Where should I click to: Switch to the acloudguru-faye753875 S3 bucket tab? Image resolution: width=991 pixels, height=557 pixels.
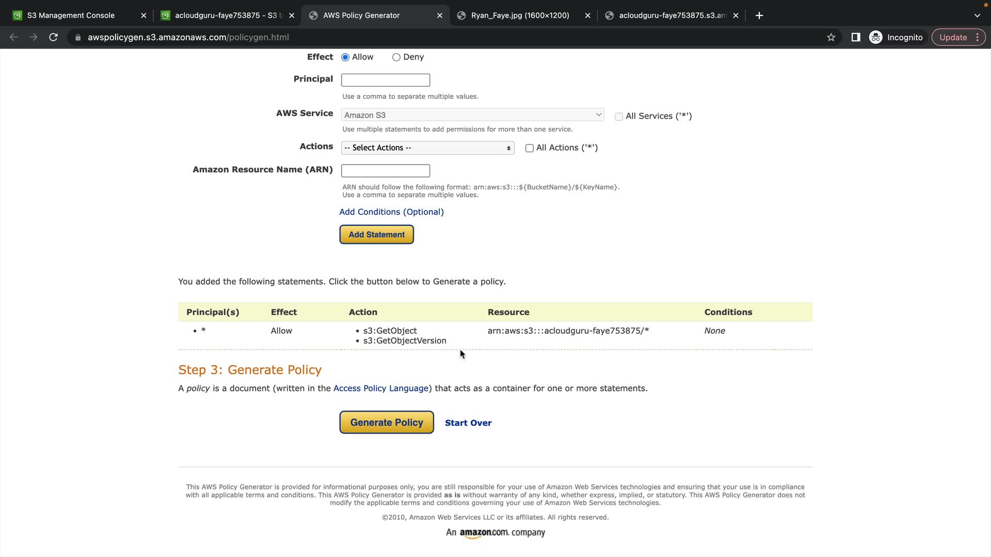[x=222, y=15]
